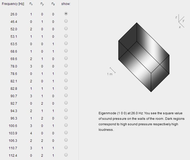Screen dimensions: 190x160
Task: Select the 69.6 Hz eigenmode
Action: [66, 58]
